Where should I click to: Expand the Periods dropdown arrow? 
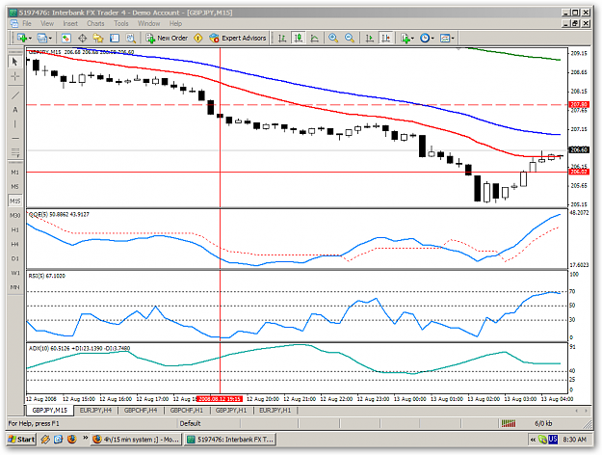coord(432,39)
